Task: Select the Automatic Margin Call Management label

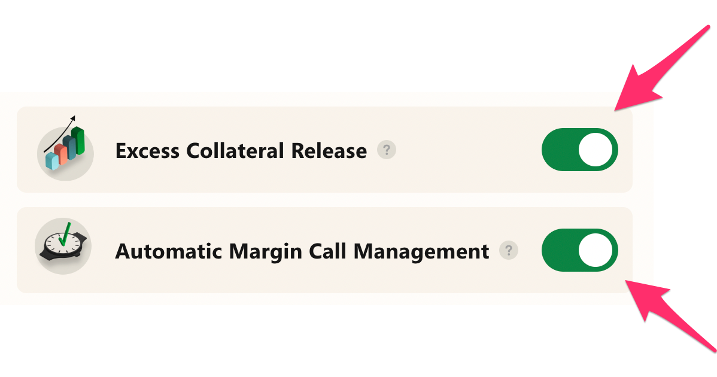Action: [302, 252]
